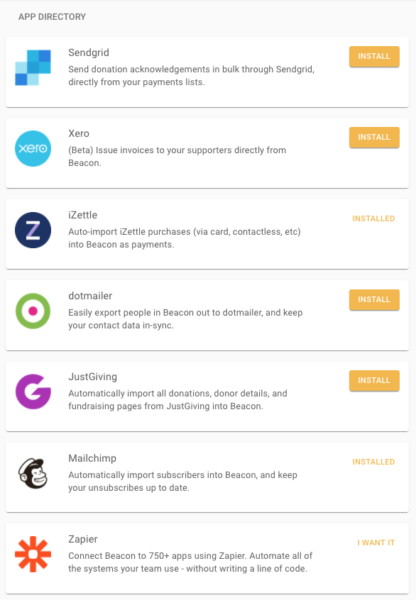416x600 pixels.
Task: Click the dotmailer green circle icon
Action: (33, 311)
